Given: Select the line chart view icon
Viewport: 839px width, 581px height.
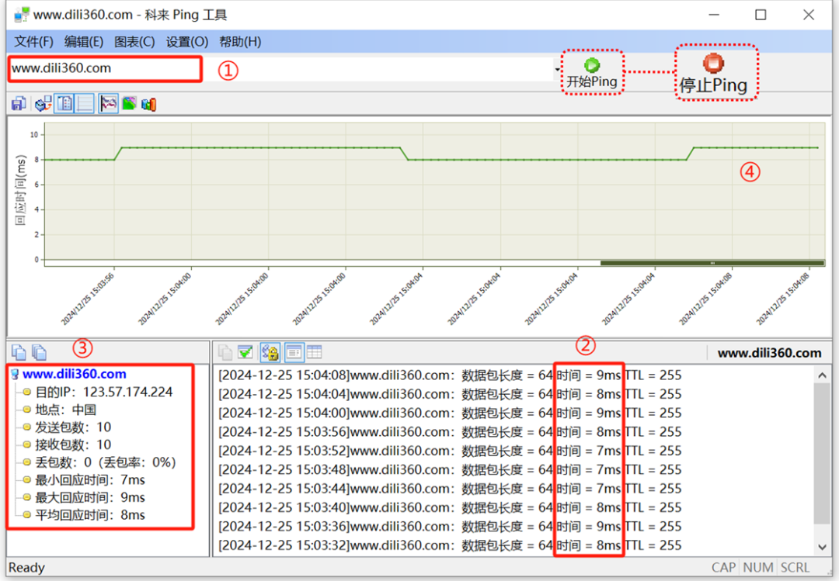Looking at the screenshot, I should tap(109, 104).
